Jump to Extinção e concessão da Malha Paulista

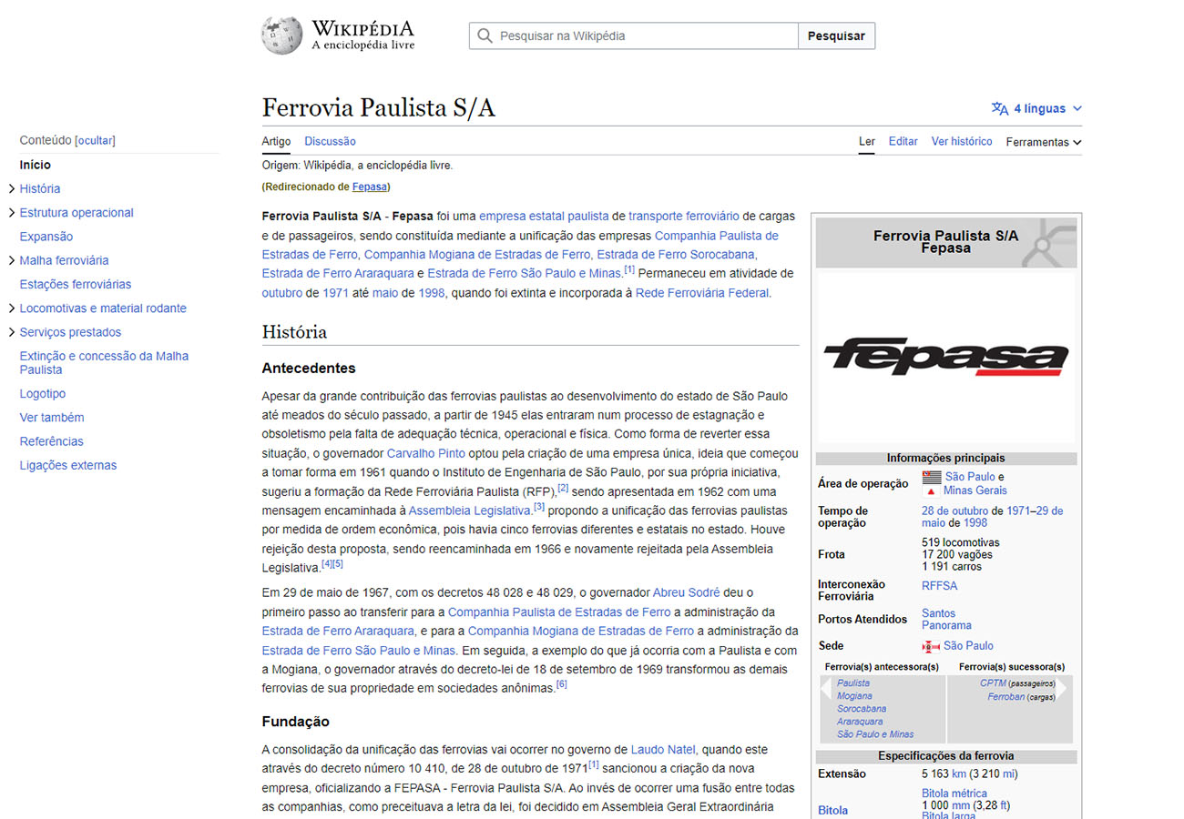[x=104, y=363]
